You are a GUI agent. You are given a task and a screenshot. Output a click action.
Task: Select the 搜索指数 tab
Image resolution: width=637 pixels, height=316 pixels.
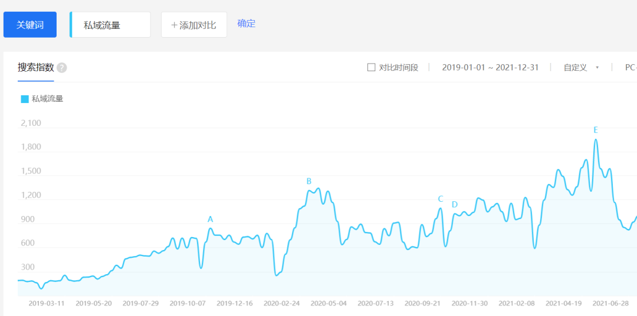(x=36, y=68)
